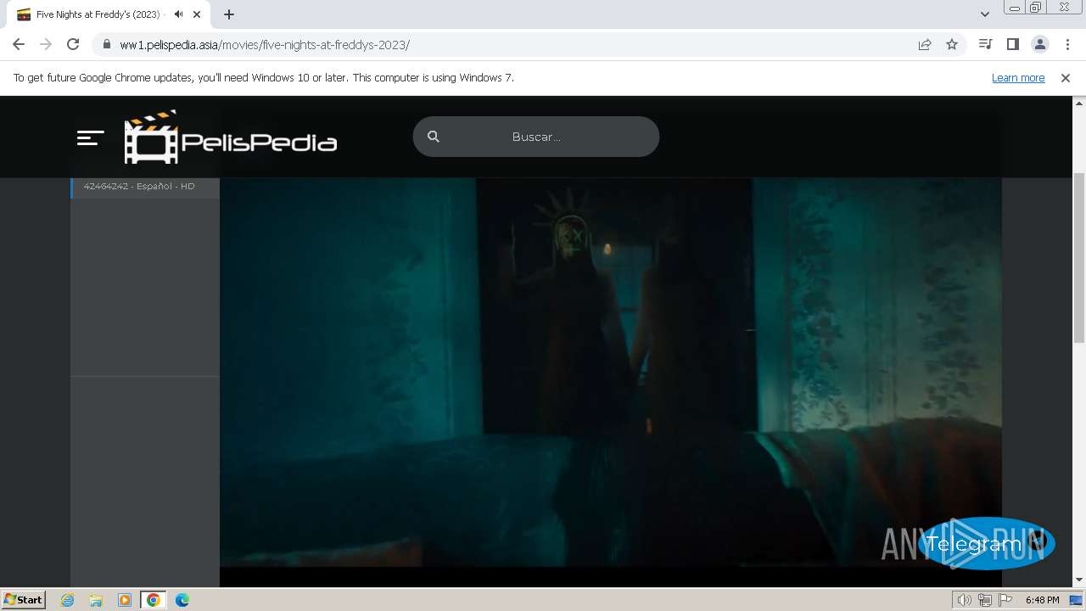
Task: Toggle the browser side panel
Action: tap(1012, 44)
